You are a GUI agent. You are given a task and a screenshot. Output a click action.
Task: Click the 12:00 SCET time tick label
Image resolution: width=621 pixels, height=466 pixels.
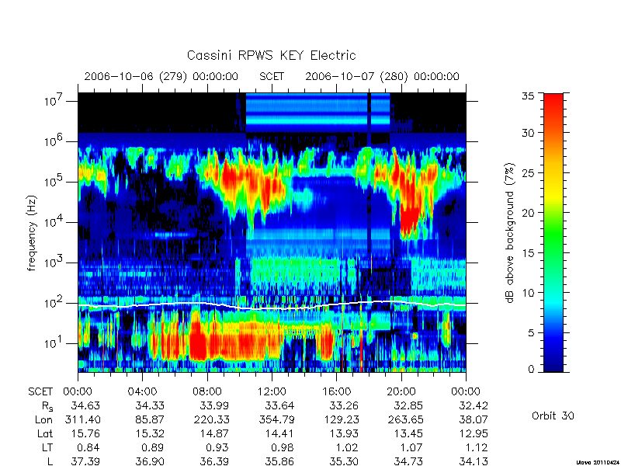(x=272, y=391)
